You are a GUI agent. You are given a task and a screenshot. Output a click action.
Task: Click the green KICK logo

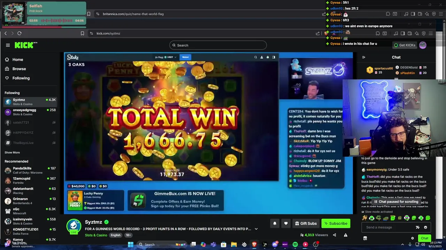(x=25, y=45)
